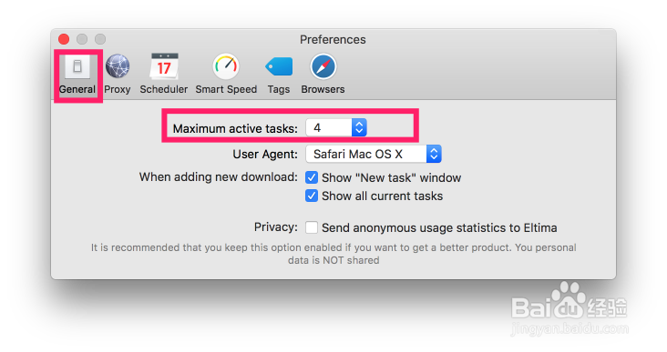
Task: Click the Smart Speed label text
Action: (x=226, y=90)
